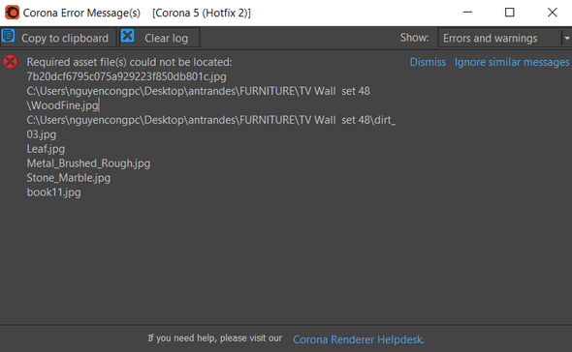Image resolution: width=572 pixels, height=352 pixels.
Task: Click the Leaf.jpg entry in message
Action: [x=46, y=149]
